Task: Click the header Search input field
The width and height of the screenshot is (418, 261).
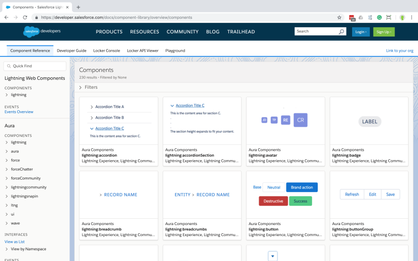Action: [x=317, y=31]
